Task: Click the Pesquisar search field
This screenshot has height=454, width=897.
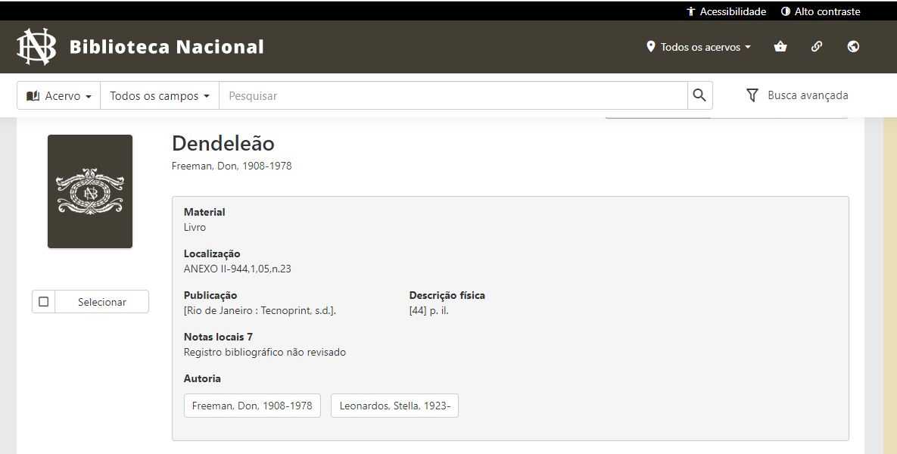Action: (x=453, y=96)
